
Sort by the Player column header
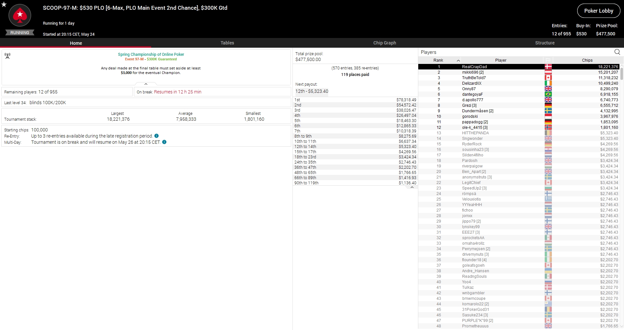pyautogui.click(x=501, y=60)
